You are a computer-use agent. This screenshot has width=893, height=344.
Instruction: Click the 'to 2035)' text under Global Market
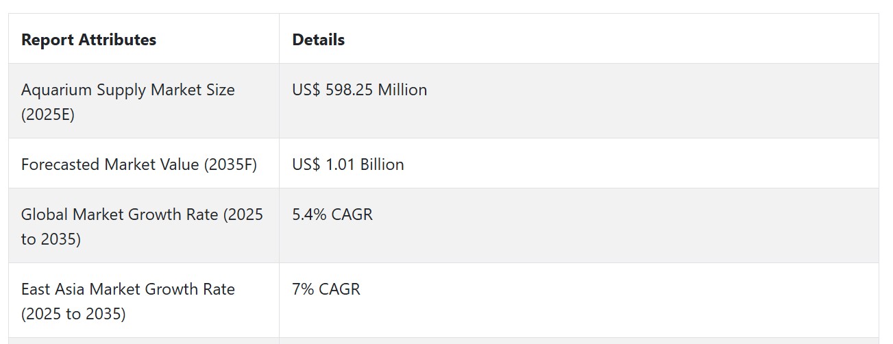pos(51,239)
